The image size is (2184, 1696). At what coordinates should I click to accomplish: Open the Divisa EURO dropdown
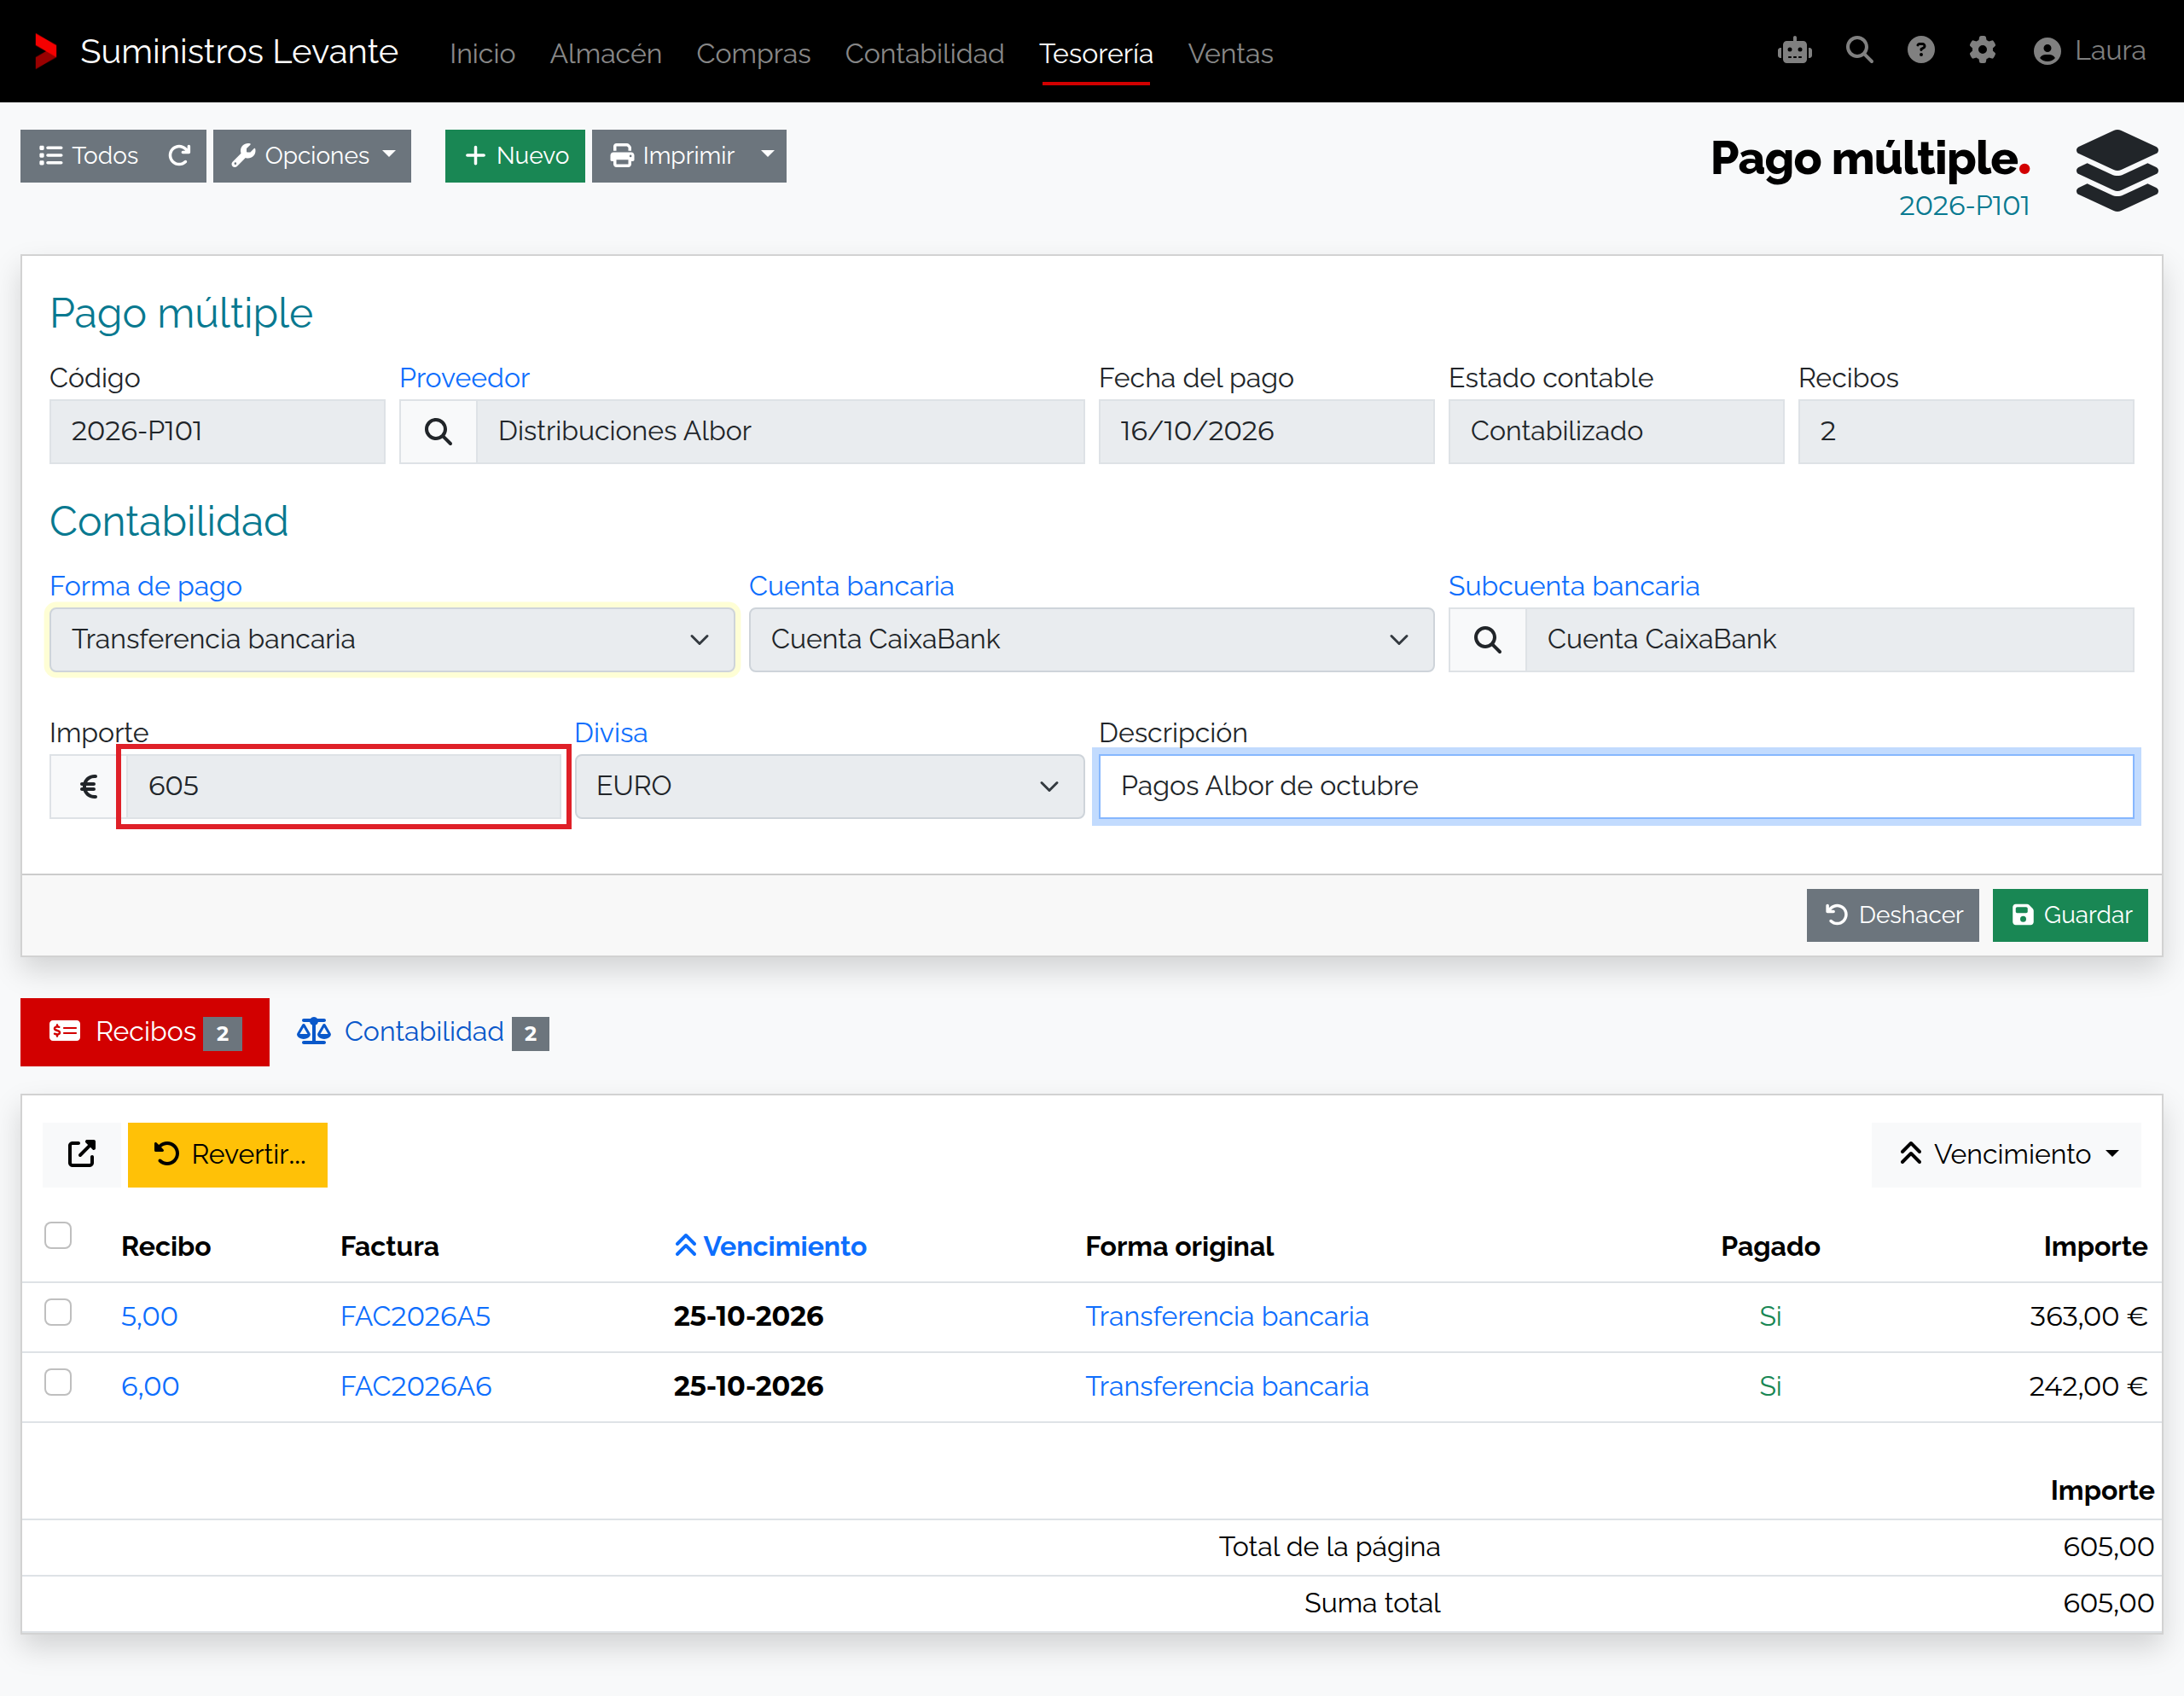pos(829,786)
